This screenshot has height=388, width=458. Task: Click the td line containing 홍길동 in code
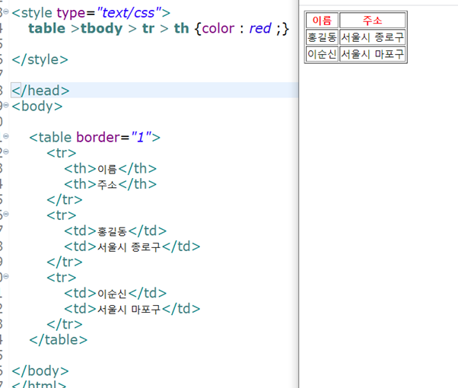click(116, 231)
